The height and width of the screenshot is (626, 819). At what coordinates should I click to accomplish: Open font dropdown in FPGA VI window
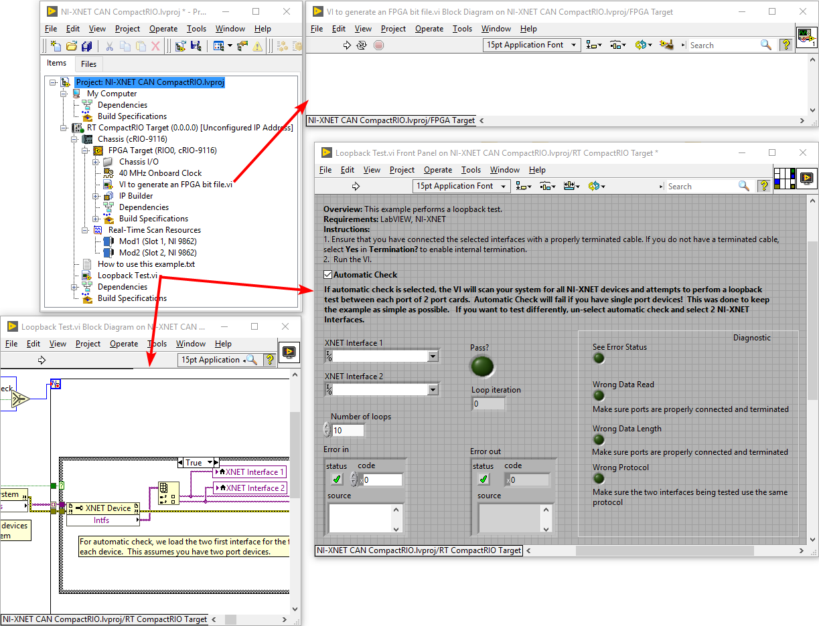coord(574,45)
